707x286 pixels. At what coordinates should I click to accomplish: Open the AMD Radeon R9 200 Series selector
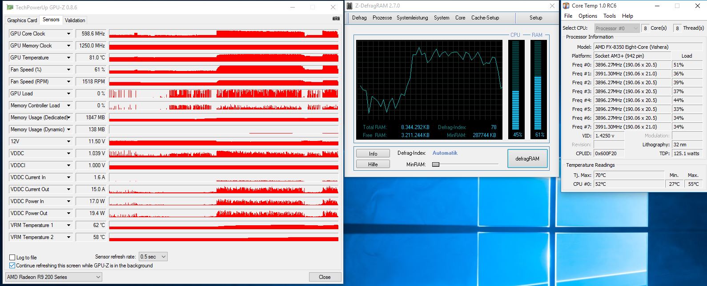coord(53,277)
